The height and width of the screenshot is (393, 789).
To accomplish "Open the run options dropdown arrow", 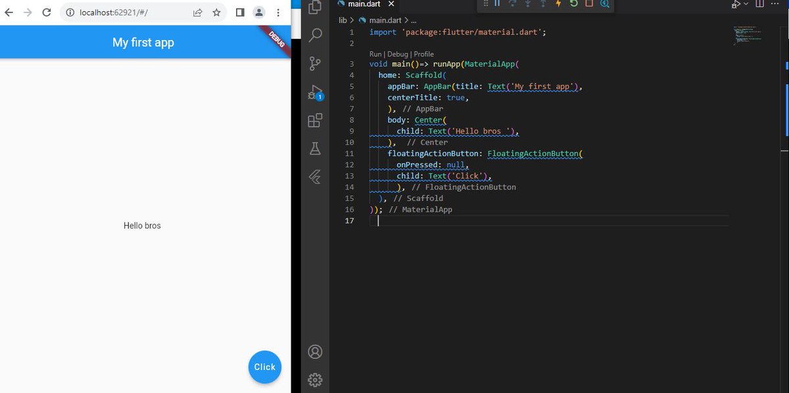I will (746, 5).
